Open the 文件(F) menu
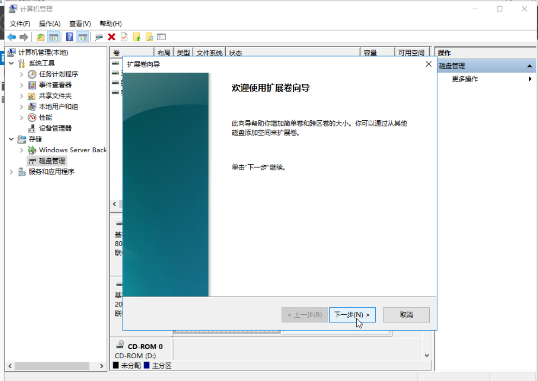The width and height of the screenshot is (538, 381). point(20,24)
